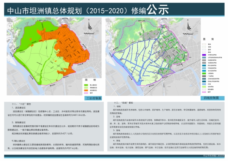Viewport: 228px width, 161px height.
Task: Select the bright green 公园绿地 legend swatch
Action: pos(204,73)
